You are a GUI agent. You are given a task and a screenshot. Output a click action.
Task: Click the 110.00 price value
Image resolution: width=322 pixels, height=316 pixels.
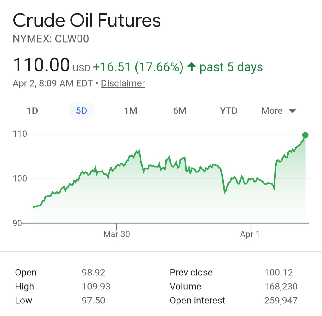41,65
